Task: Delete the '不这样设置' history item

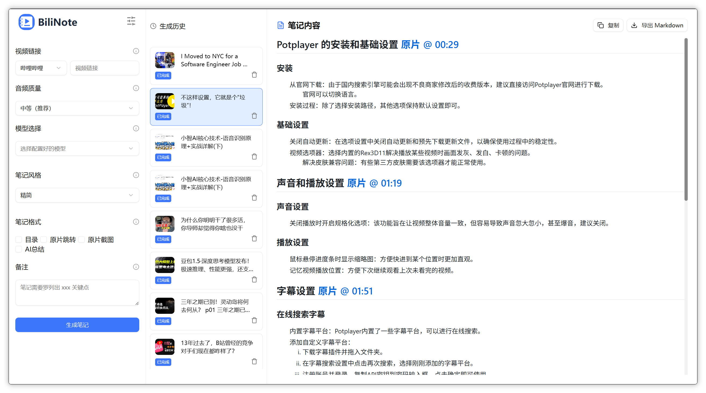Action: [x=254, y=116]
